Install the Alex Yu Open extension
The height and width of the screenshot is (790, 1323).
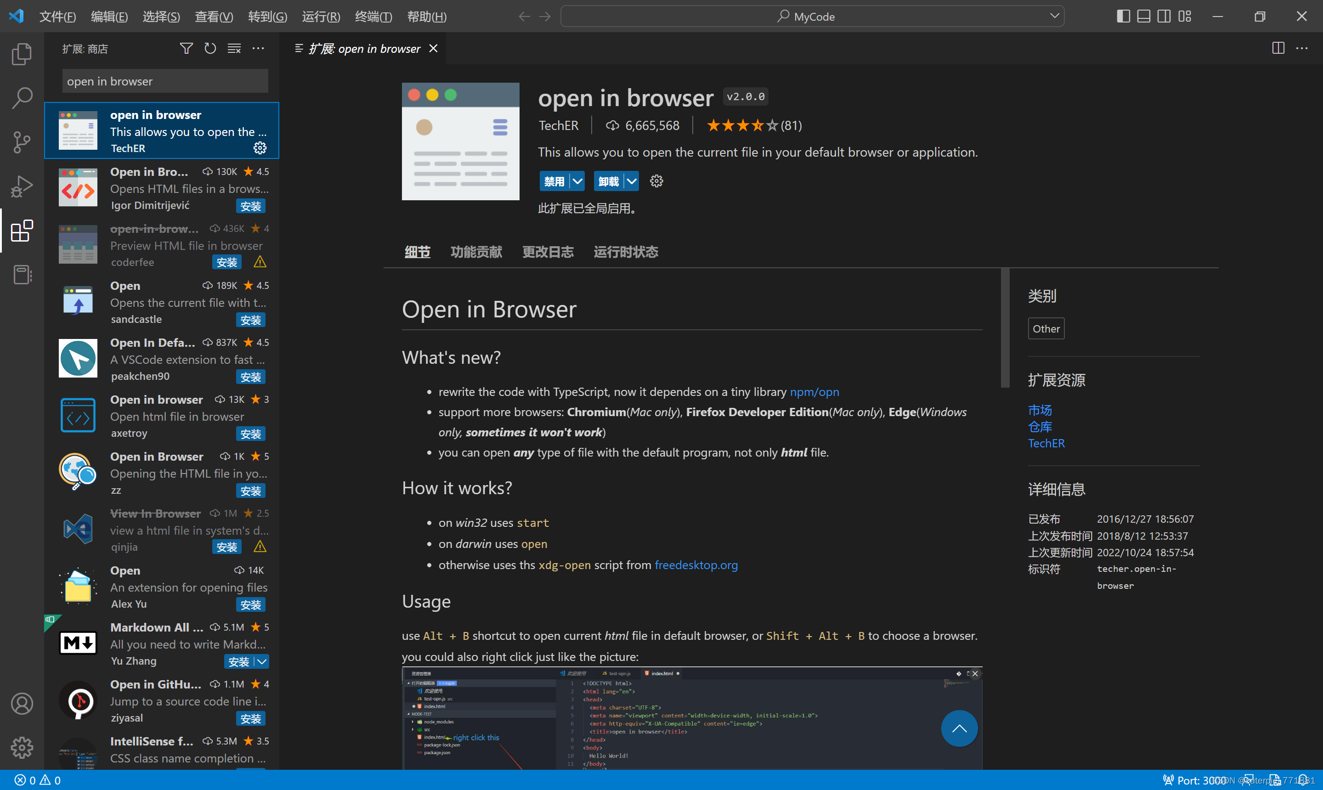(x=251, y=605)
